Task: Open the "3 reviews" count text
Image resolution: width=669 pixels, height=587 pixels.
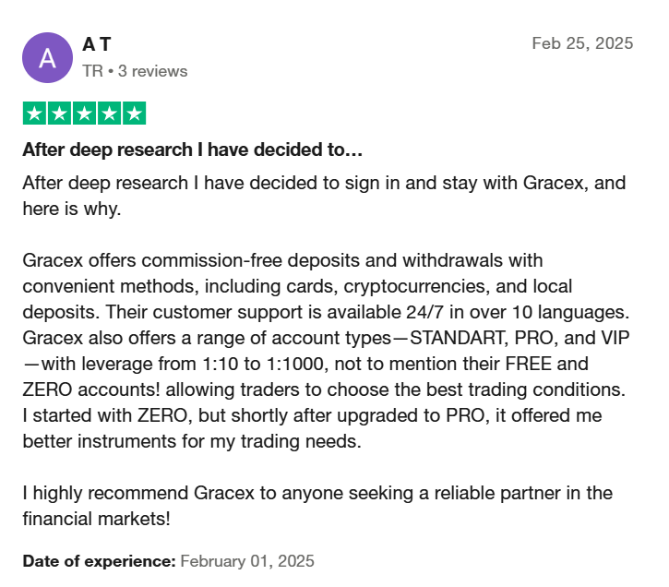Action: click(153, 71)
